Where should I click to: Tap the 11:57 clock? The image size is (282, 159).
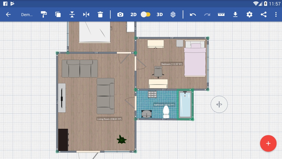click(x=275, y=4)
